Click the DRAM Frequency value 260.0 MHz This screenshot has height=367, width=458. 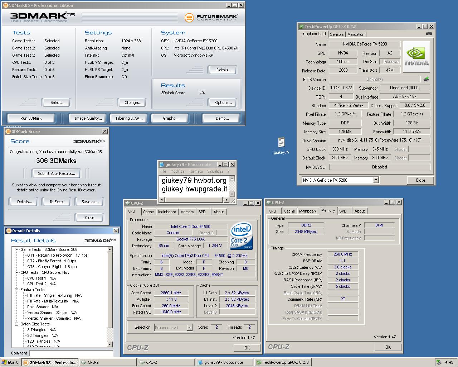343,254
